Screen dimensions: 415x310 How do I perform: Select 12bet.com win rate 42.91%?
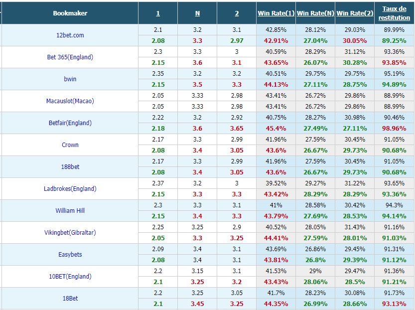(276, 41)
